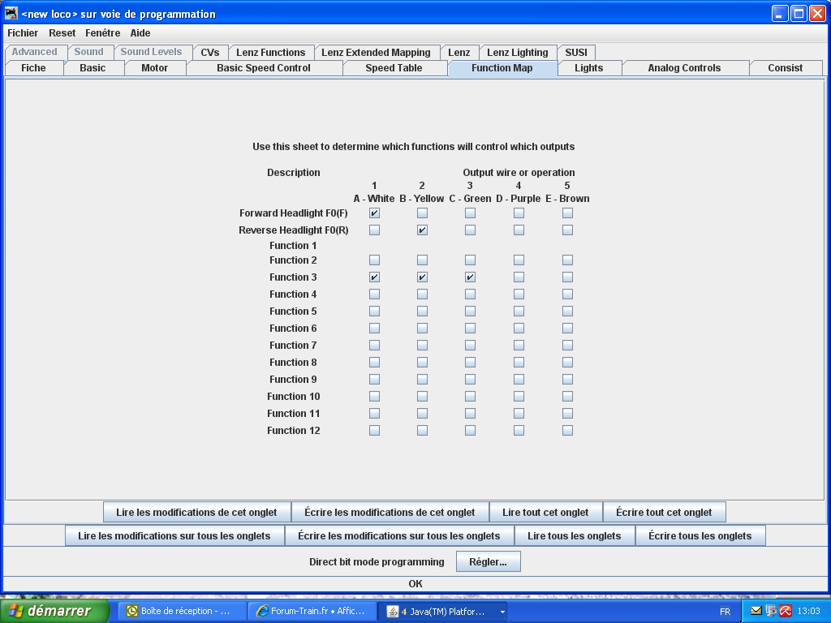Click Écrire les modifications de cet onglet
This screenshot has width=831, height=623.
tap(390, 513)
